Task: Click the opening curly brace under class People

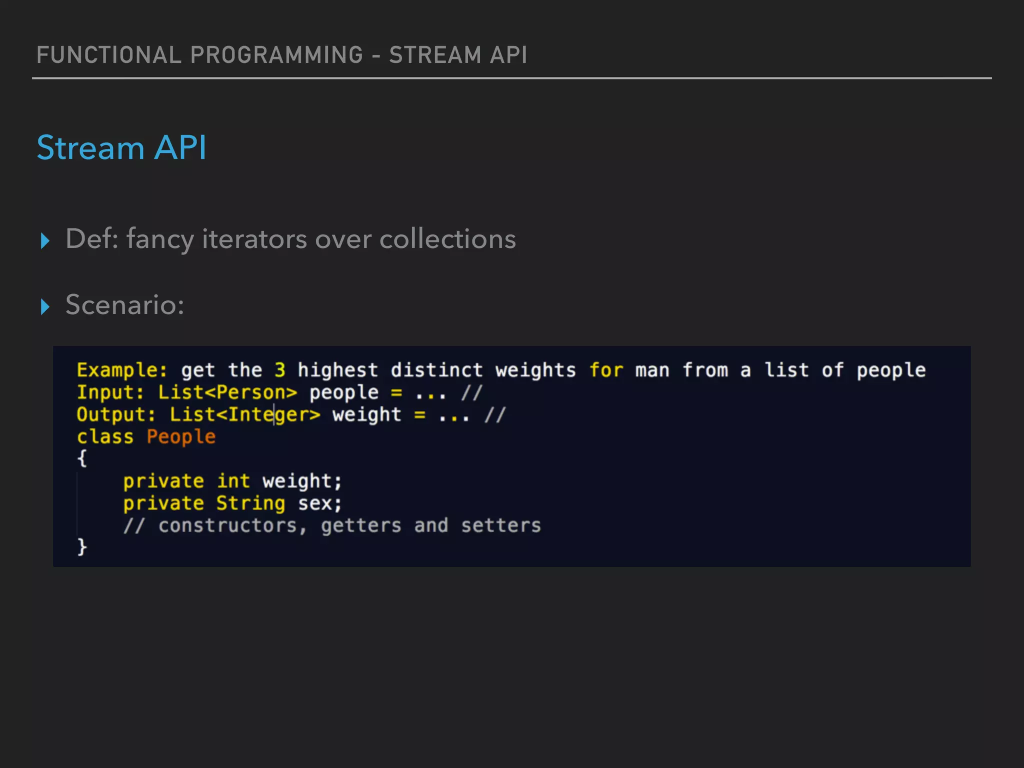Action: [82, 458]
